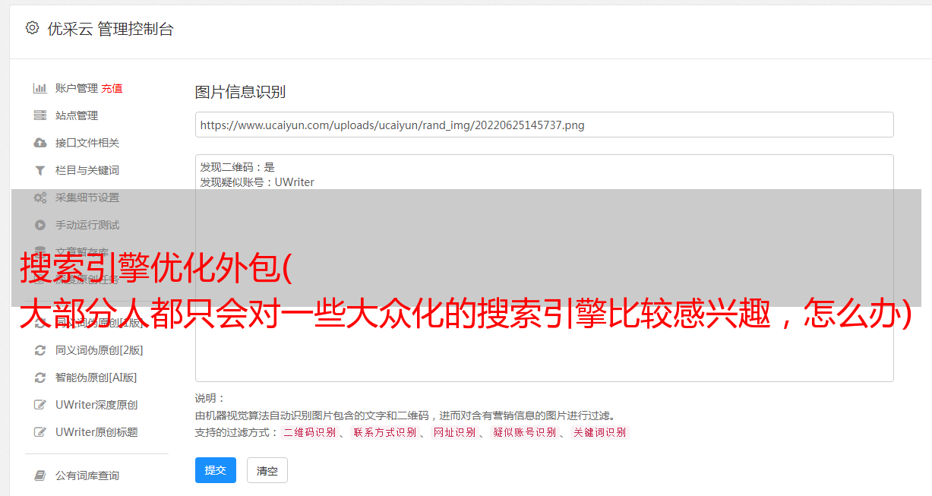Click the refresh icon for 智能伪原创[AI版]
Viewport: 932px width, 496px height.
40,378
